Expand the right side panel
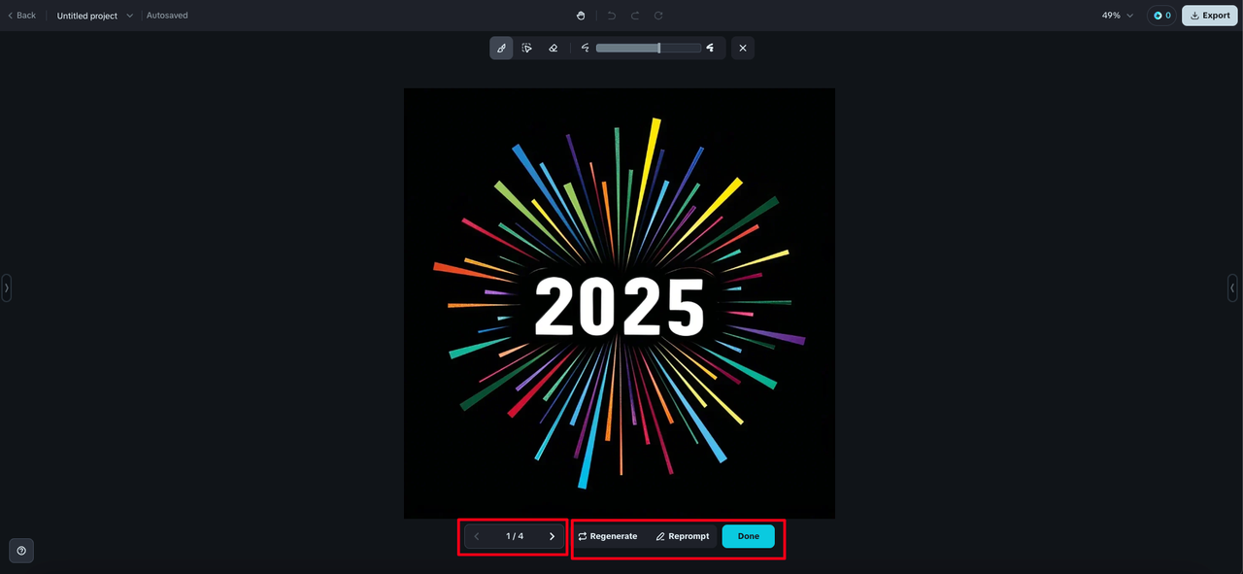 coord(1232,287)
